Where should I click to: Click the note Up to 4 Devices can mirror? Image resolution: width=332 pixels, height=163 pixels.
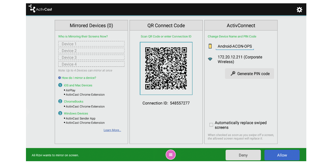85,71
